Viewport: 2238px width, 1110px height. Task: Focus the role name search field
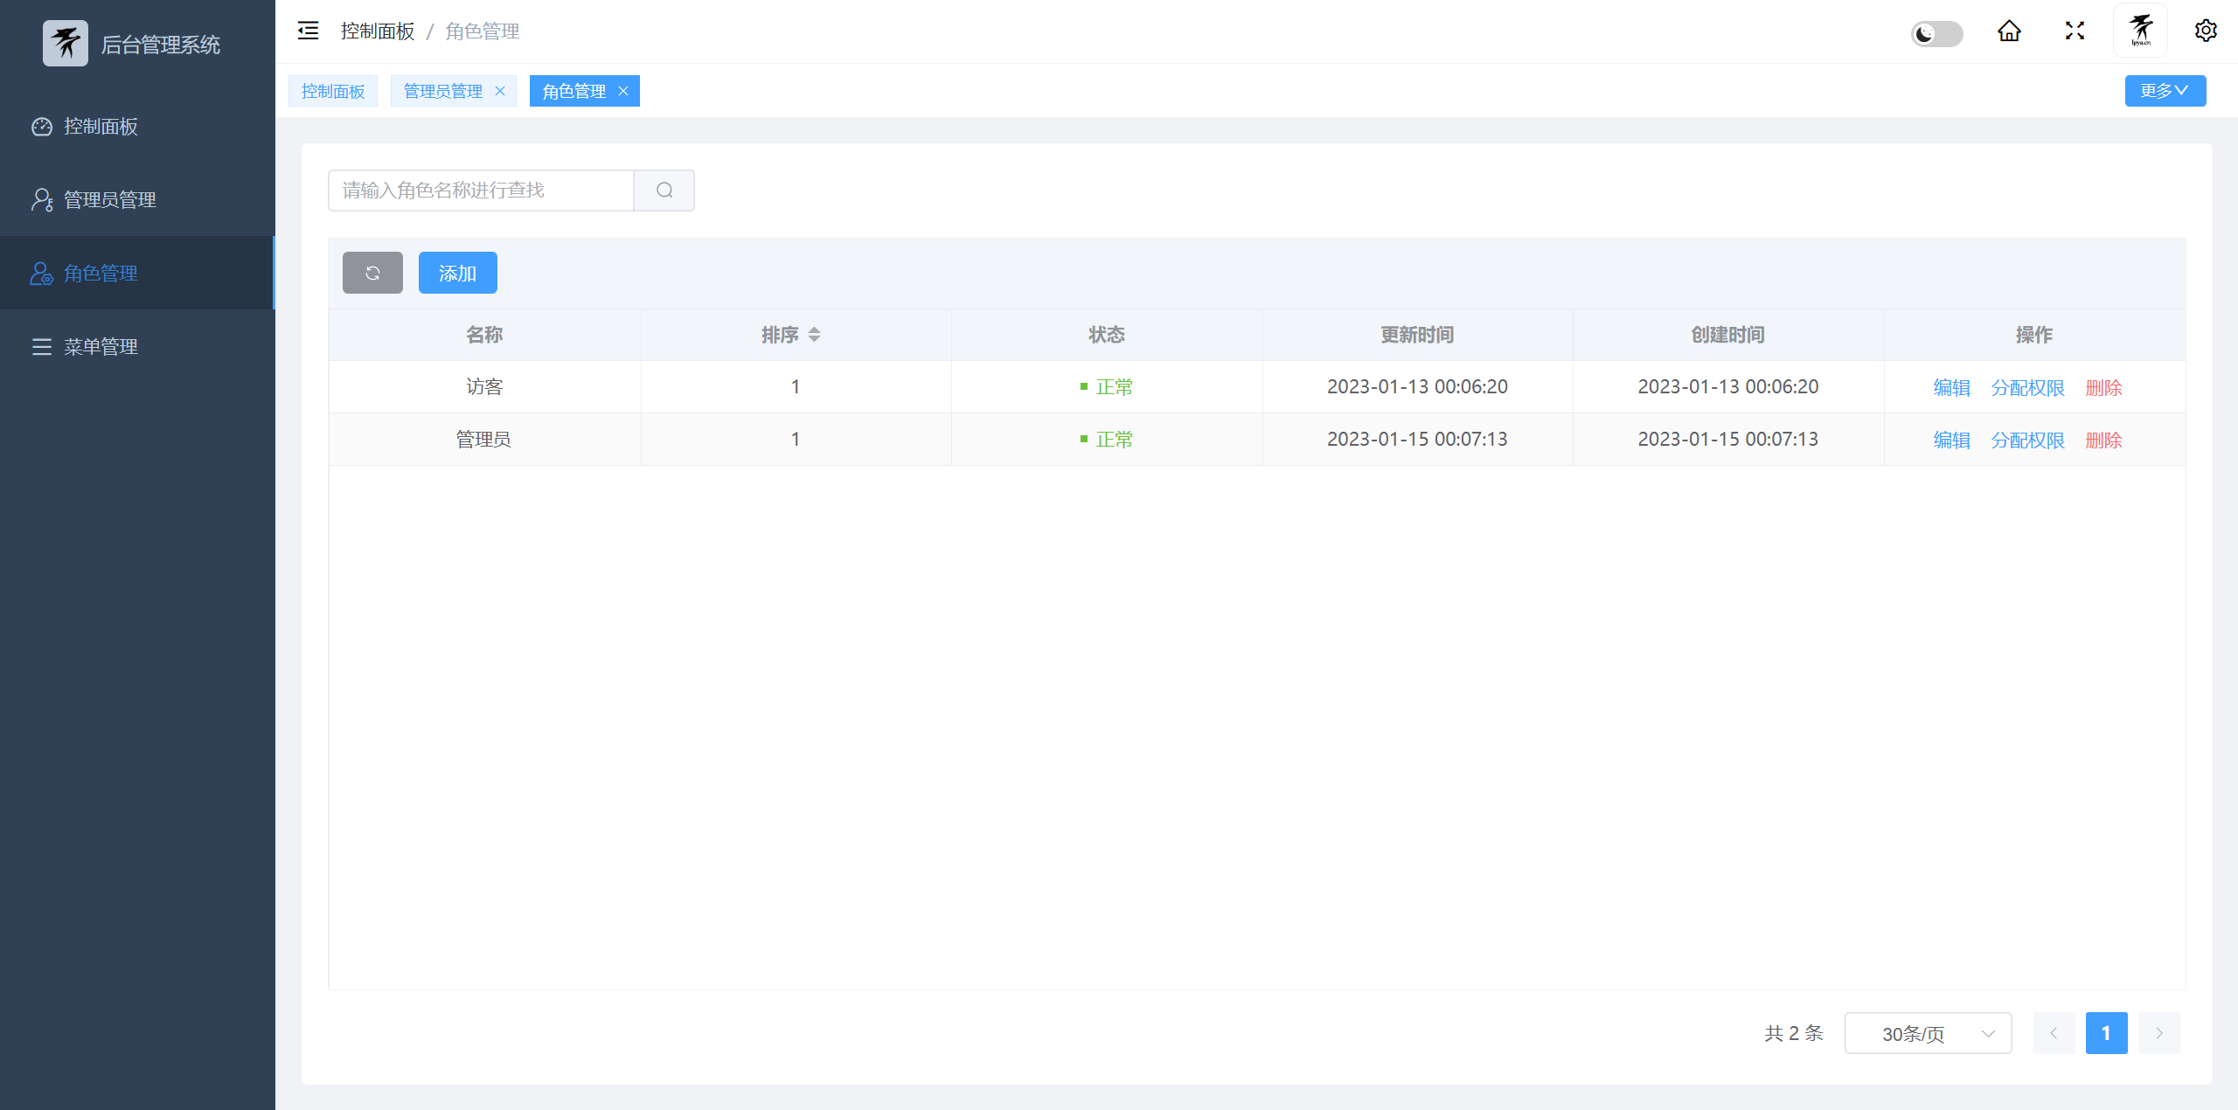[481, 191]
